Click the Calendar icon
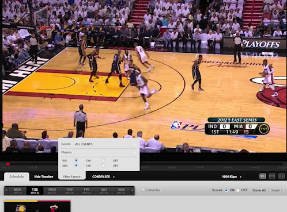The width and height of the screenshot is (287, 212). click(x=142, y=190)
